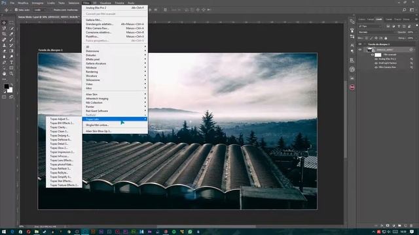Expand the Rendering filter submenu
419x235 pixels.
pos(115,72)
